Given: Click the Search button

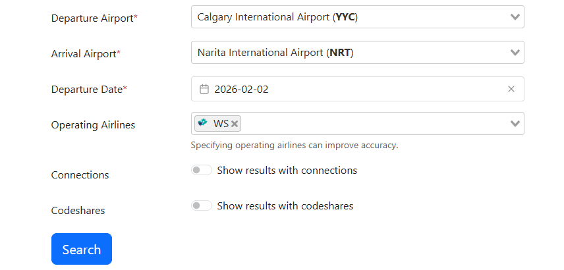Looking at the screenshot, I should (82, 249).
